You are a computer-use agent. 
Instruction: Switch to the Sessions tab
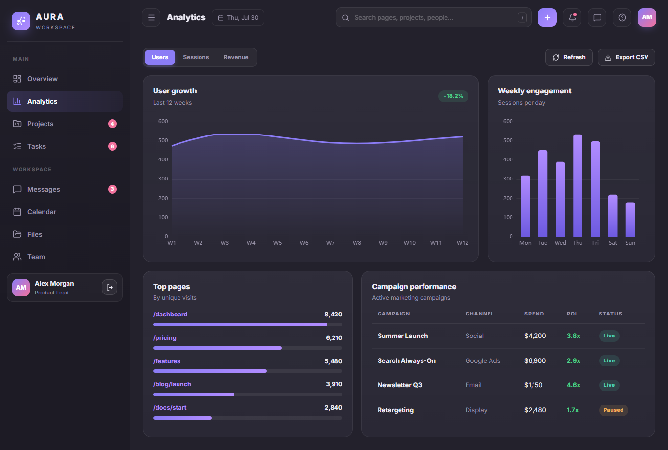pyautogui.click(x=196, y=57)
